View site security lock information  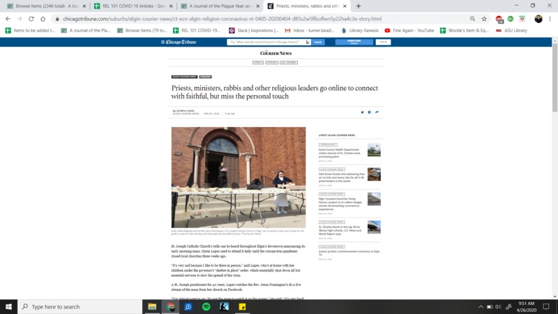(x=57, y=19)
